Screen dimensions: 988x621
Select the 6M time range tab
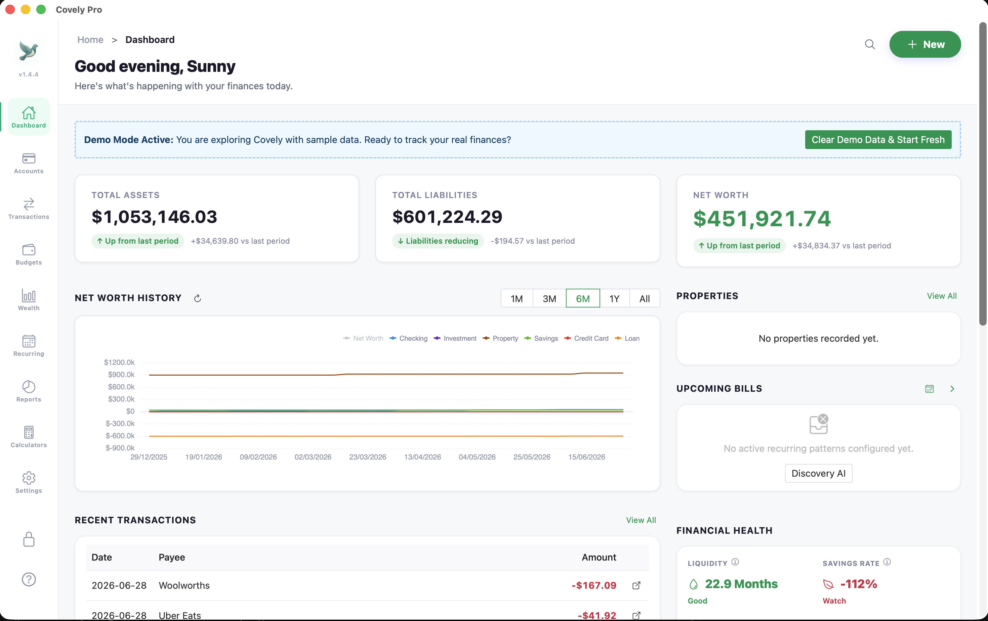[583, 298]
